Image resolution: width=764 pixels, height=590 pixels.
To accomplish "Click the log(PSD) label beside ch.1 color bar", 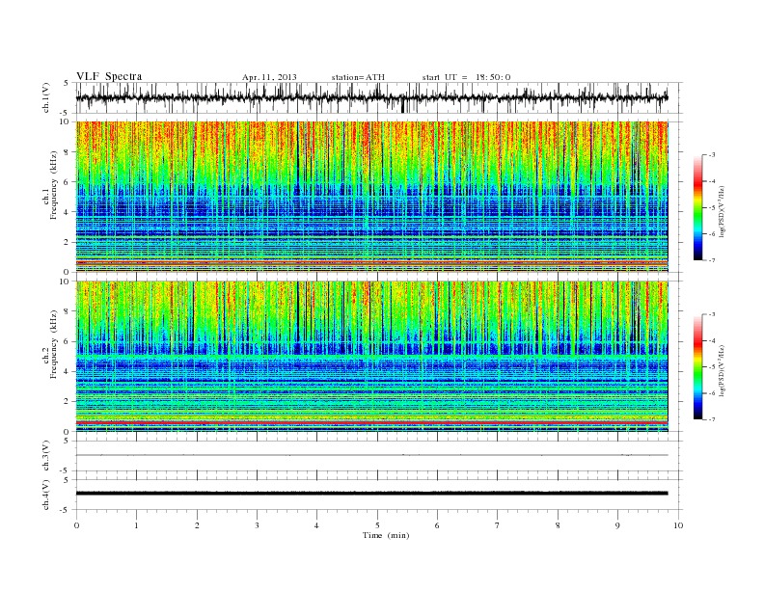I will click(x=723, y=211).
